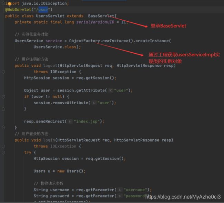
Task: Click the String password variable declaration
Action: click(51, 196)
